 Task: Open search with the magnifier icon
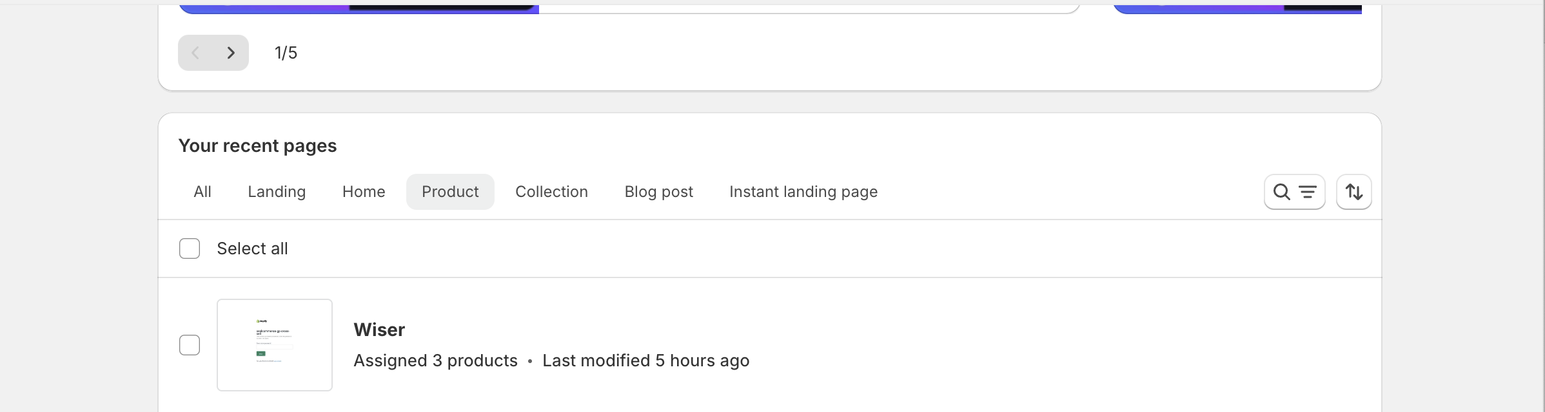(x=1282, y=192)
